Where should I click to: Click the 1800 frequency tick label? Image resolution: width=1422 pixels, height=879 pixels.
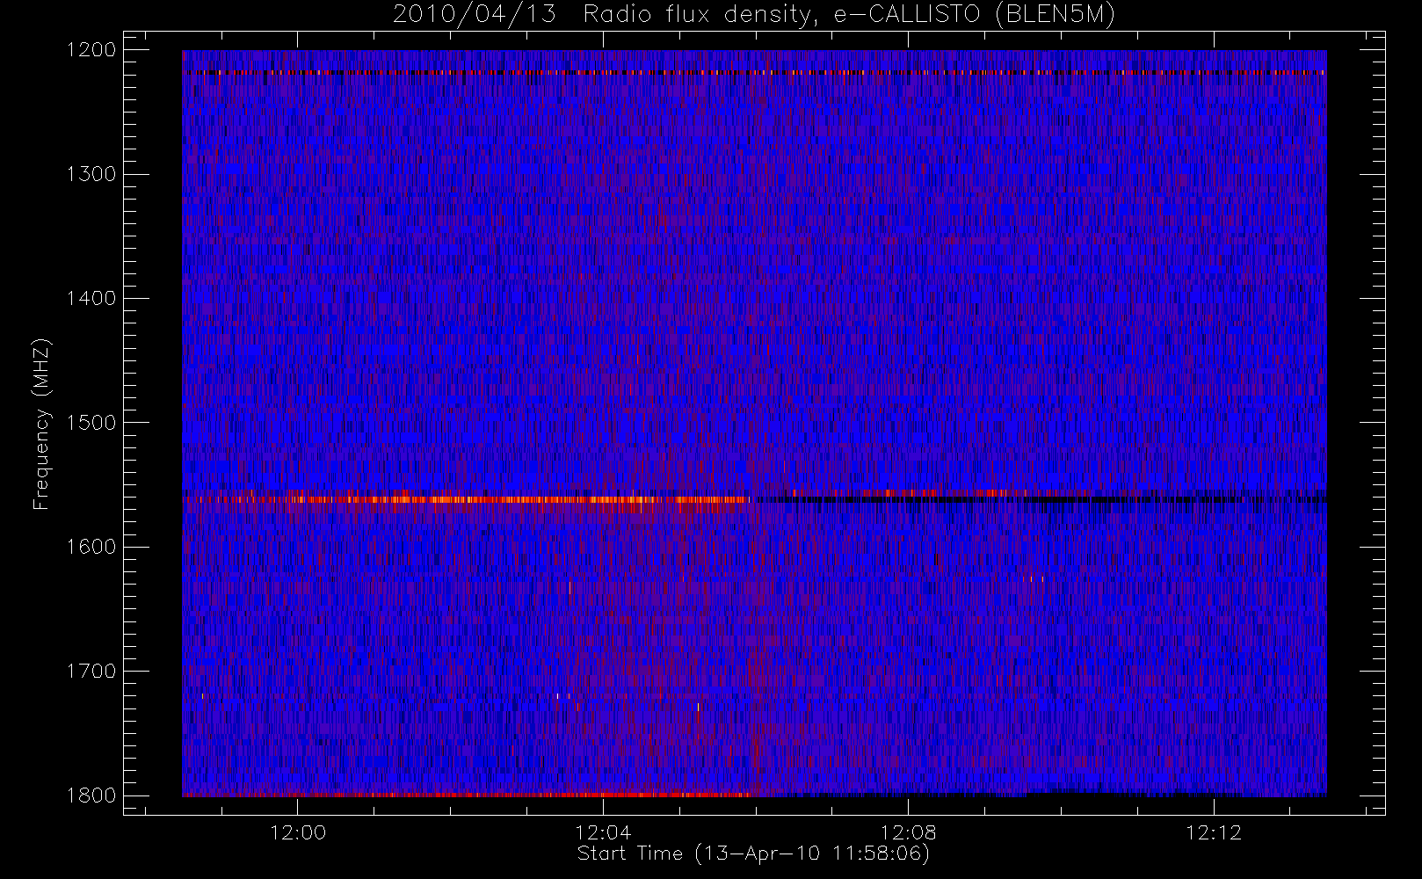click(91, 795)
